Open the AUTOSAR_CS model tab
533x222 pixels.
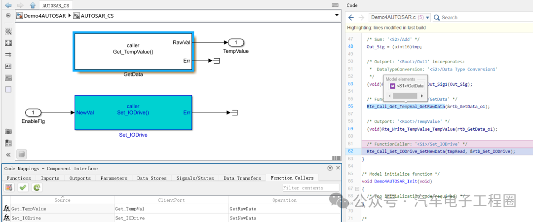(x=56, y=5)
